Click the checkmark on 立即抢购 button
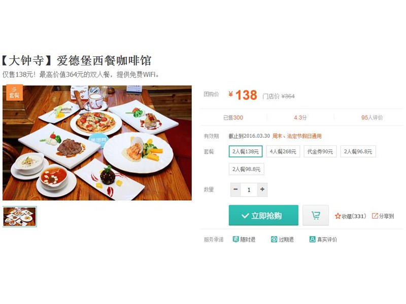 click(x=245, y=216)
